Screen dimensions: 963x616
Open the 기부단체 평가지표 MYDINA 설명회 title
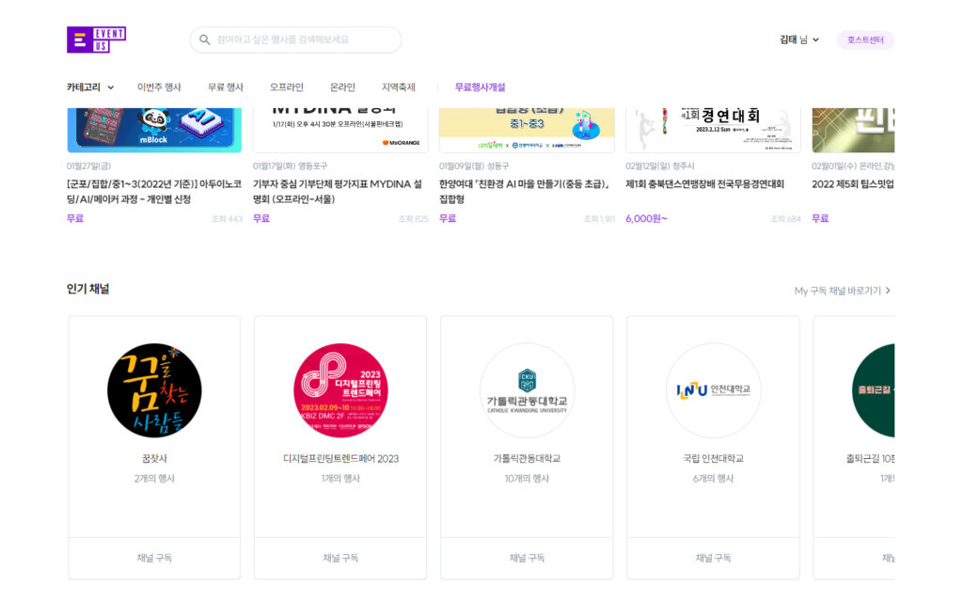338,192
